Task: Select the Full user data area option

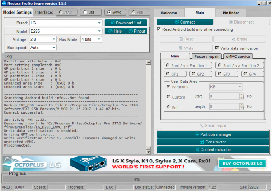Action: 168,107
